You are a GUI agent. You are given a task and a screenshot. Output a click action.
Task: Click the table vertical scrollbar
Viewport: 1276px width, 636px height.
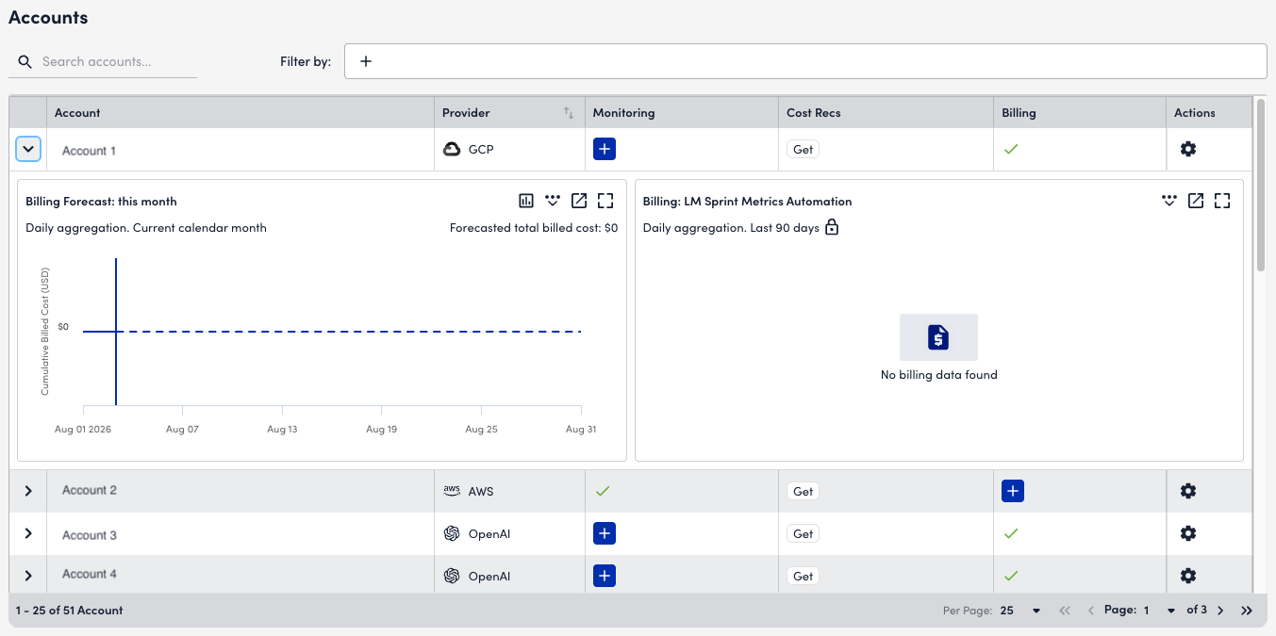pyautogui.click(x=1261, y=184)
